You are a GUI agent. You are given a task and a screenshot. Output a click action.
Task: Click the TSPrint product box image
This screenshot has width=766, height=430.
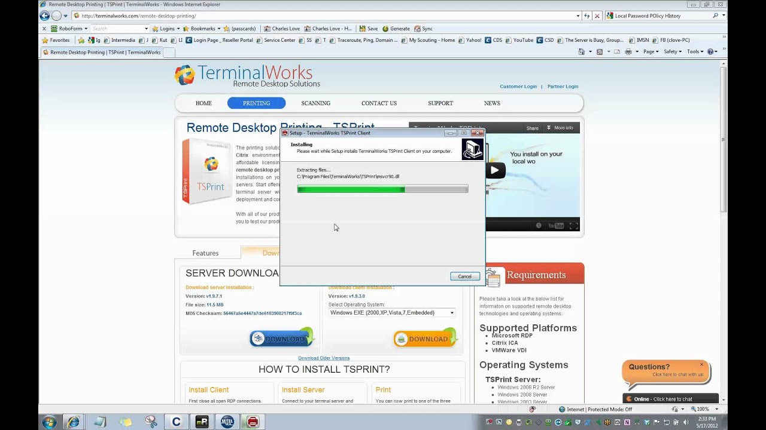206,171
